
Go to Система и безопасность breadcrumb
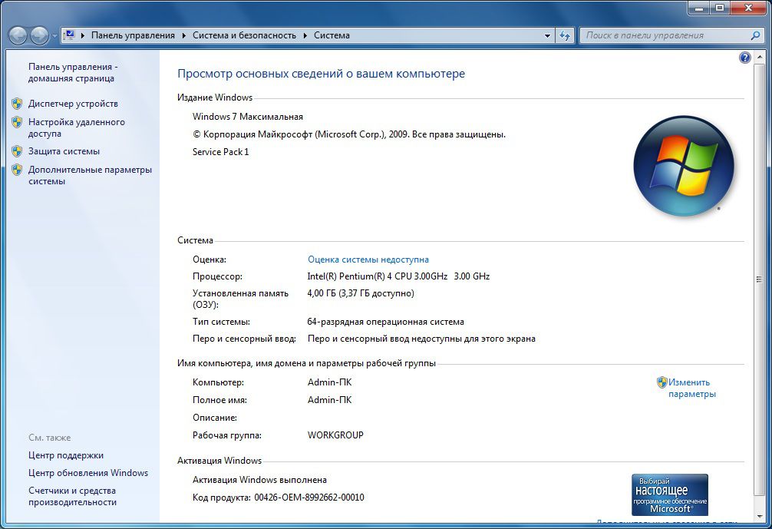click(x=244, y=35)
